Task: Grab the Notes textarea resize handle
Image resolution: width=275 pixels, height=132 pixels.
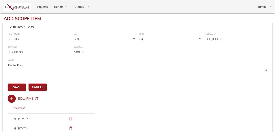Action: (266, 70)
